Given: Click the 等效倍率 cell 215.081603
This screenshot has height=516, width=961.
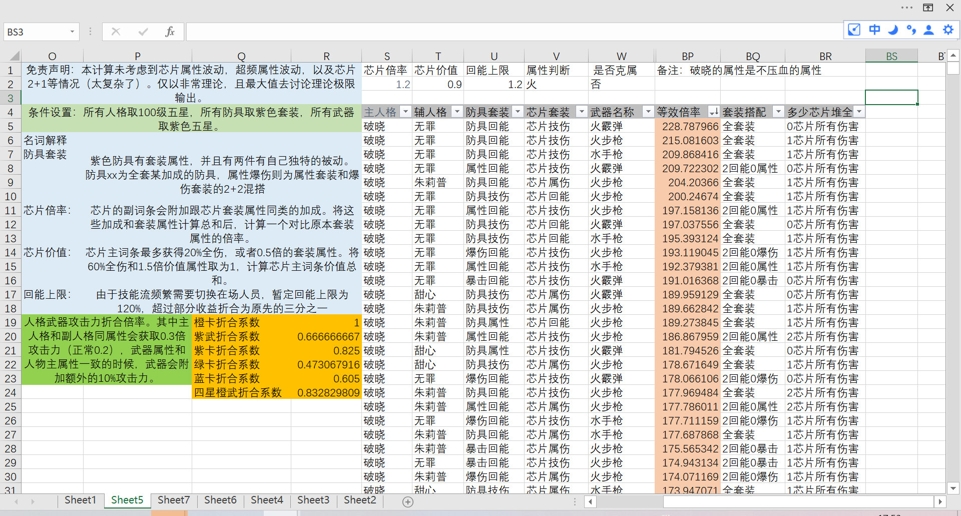Looking at the screenshot, I should click(x=688, y=140).
